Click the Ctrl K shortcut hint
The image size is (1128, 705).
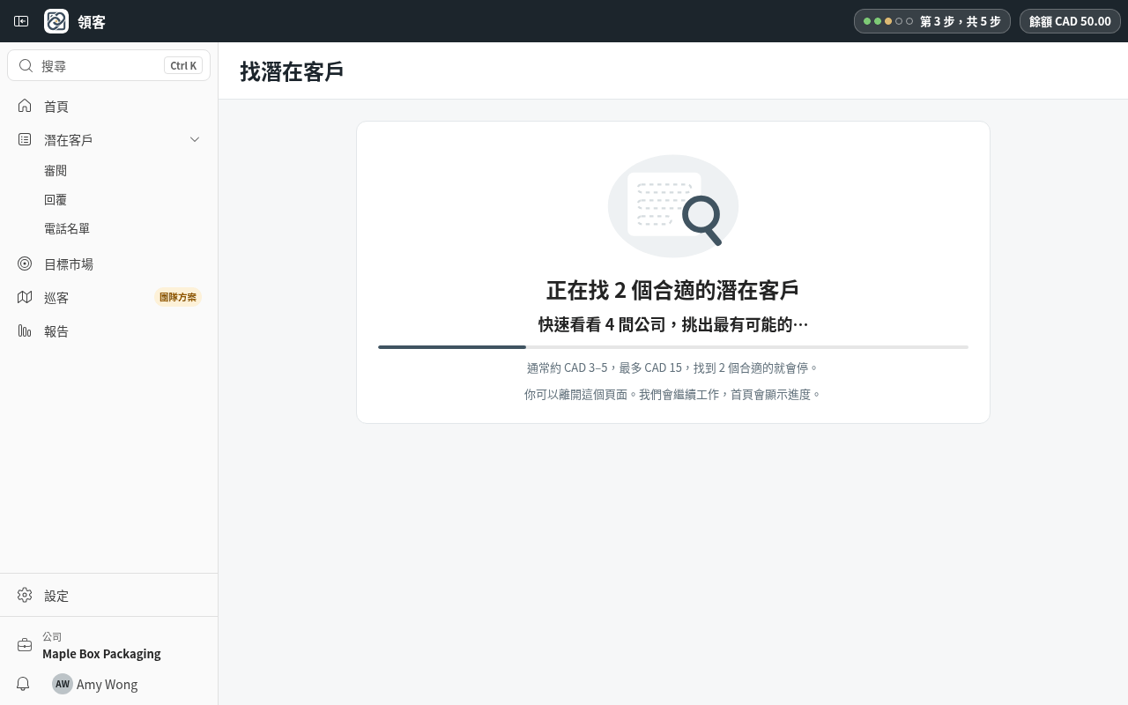click(x=183, y=65)
